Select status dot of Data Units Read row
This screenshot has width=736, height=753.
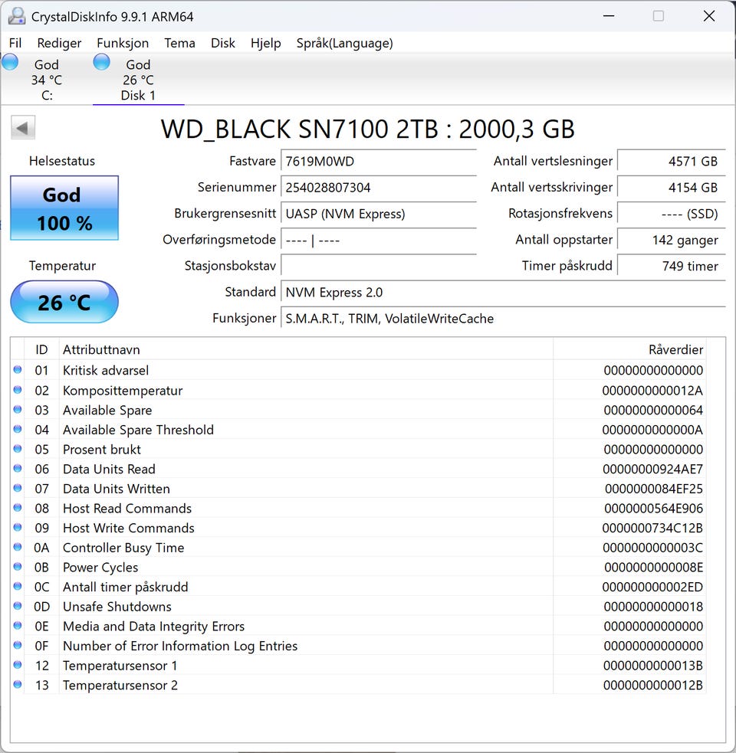click(18, 469)
